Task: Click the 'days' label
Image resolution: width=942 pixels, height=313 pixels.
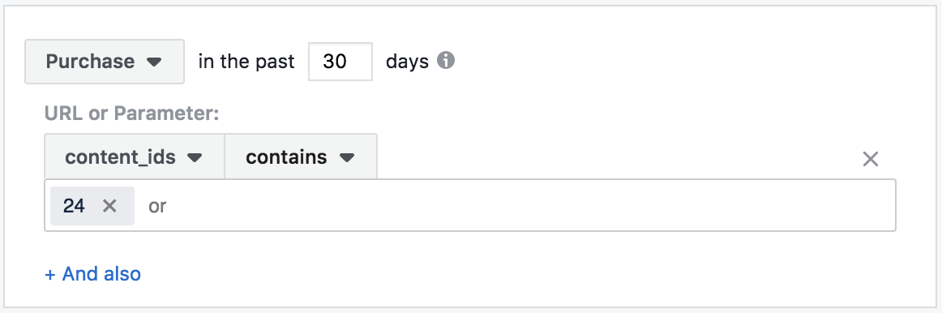Action: (x=407, y=62)
